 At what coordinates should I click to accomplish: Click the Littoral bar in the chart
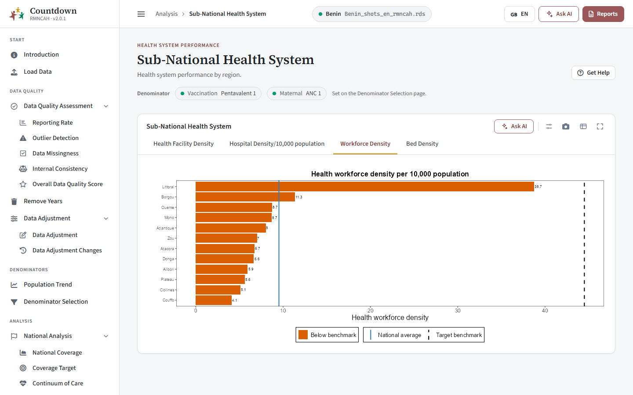pyautogui.click(x=365, y=187)
